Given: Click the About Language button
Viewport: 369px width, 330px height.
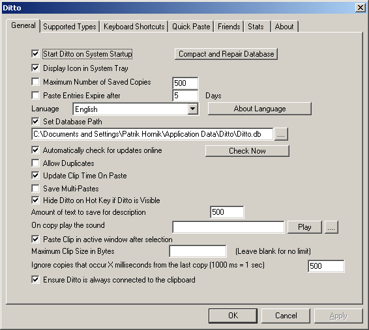Looking at the screenshot, I should pos(259,109).
